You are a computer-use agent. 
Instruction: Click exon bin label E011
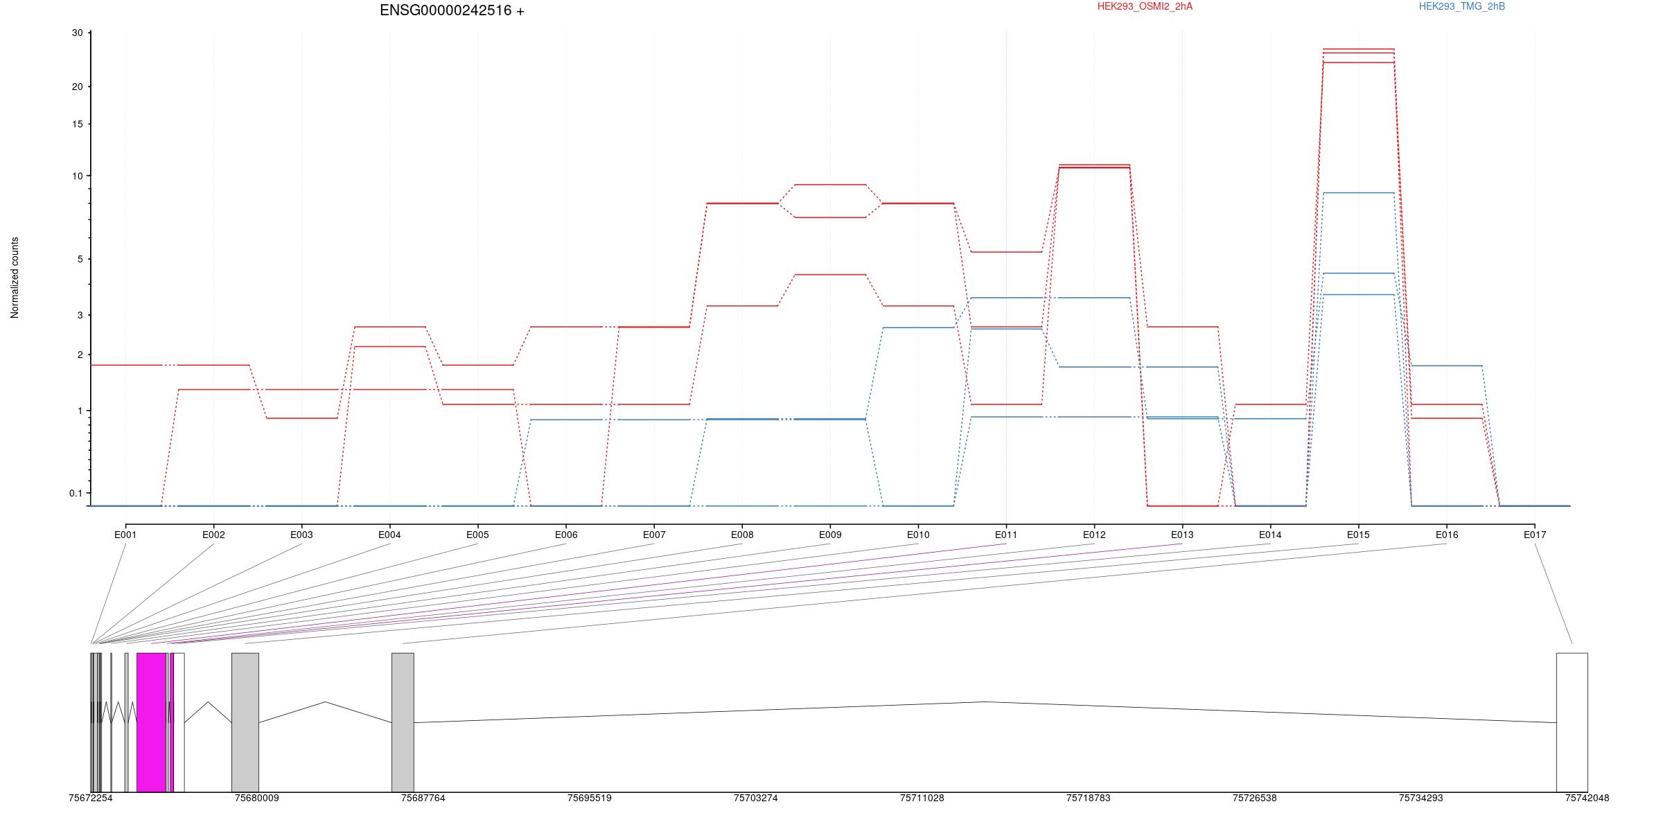point(1006,535)
